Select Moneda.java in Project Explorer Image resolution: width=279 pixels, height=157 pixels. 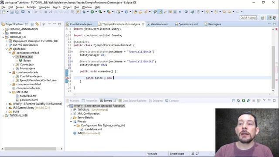click(x=27, y=68)
